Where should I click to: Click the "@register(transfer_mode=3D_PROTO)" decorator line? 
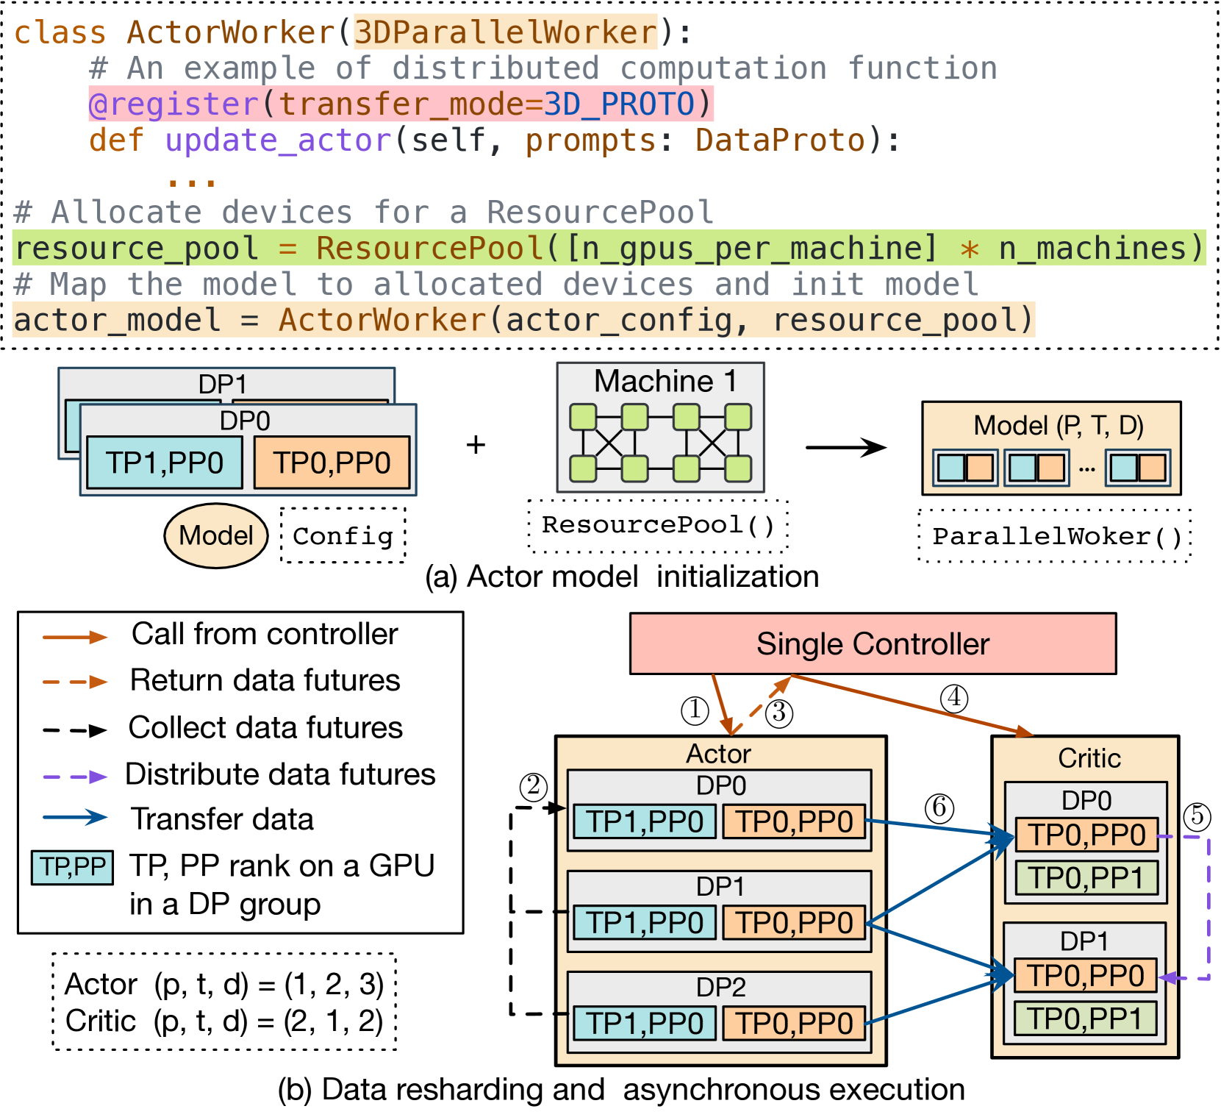[401, 104]
